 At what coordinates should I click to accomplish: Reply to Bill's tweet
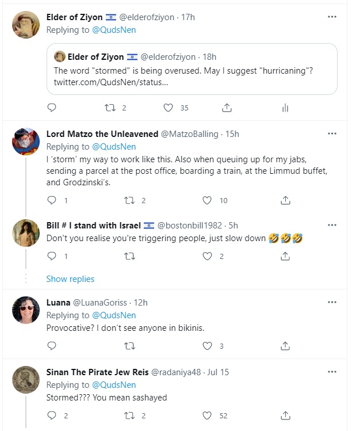click(x=51, y=256)
